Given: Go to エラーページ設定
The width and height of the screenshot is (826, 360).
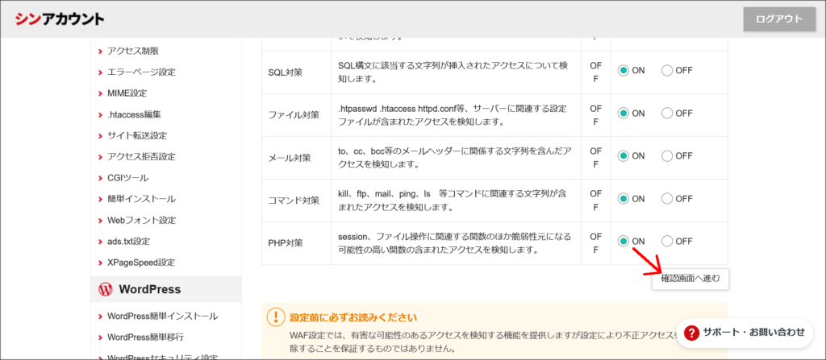Looking at the screenshot, I should (x=140, y=72).
